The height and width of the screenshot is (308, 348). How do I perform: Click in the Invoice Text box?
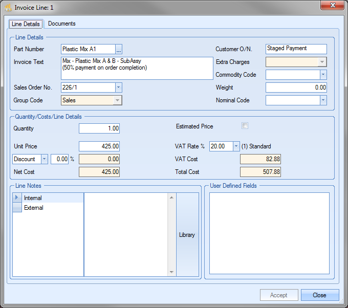(x=136, y=68)
